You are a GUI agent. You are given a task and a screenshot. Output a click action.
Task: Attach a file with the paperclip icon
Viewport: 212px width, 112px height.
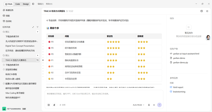point(54,105)
